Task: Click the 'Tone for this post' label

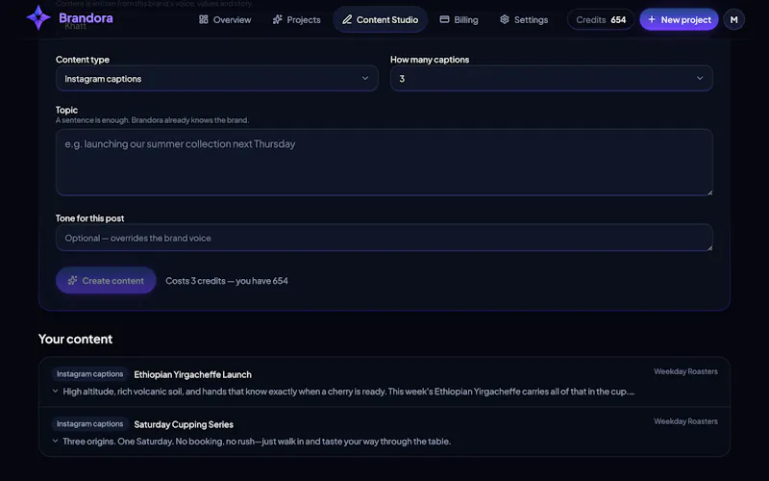Action: [x=89, y=218]
